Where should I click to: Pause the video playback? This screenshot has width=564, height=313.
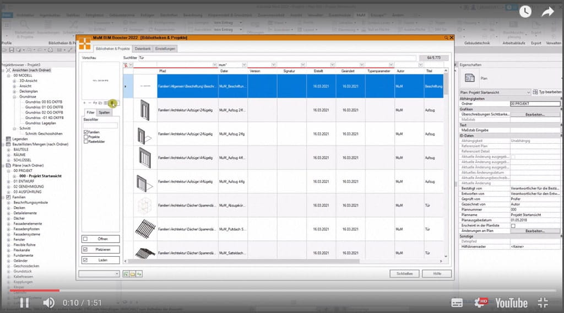24,302
